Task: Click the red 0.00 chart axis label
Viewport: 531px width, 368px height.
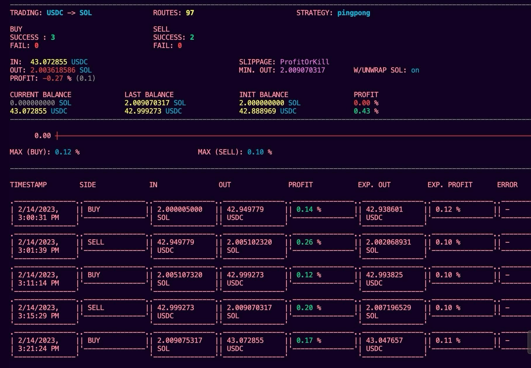Action: click(42, 136)
